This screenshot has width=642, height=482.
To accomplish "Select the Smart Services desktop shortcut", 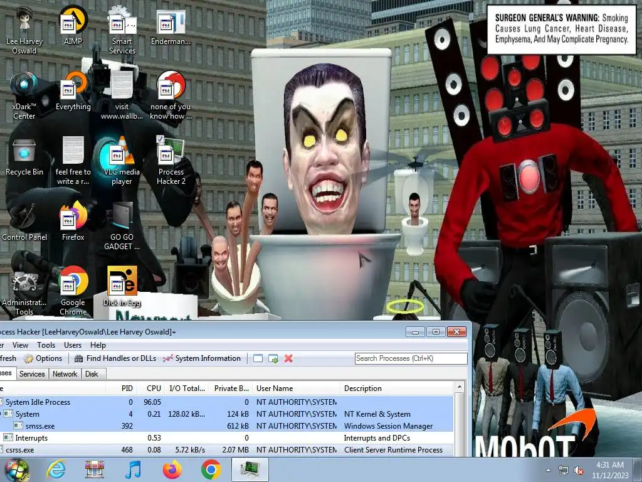I will [x=122, y=29].
